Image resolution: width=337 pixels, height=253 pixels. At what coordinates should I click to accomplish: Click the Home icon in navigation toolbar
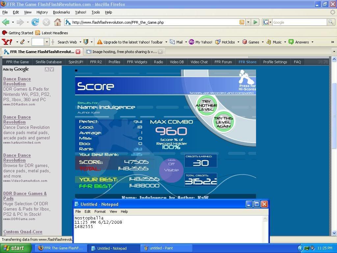(x=57, y=22)
